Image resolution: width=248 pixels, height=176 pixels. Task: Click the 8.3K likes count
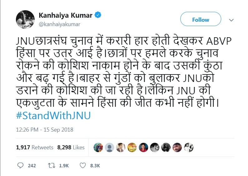tap(95, 166)
